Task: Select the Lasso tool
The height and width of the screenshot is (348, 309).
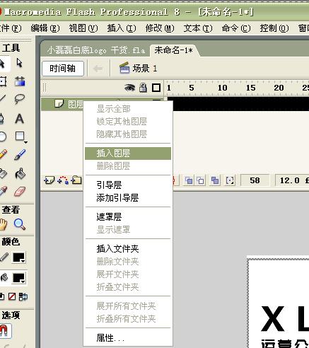Action: pos(20,99)
